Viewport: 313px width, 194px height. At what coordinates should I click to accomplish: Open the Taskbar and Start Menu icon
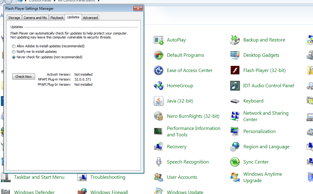coord(6,177)
